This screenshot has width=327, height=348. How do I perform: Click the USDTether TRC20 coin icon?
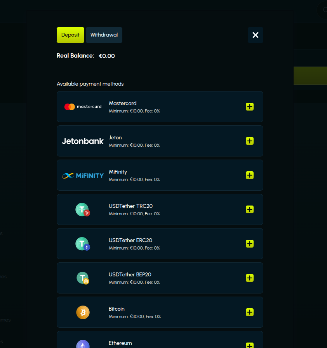point(82,210)
